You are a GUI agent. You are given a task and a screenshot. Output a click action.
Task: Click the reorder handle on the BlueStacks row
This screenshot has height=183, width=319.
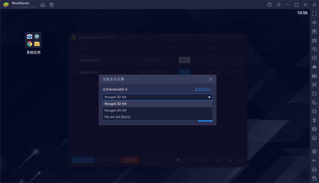242,60
